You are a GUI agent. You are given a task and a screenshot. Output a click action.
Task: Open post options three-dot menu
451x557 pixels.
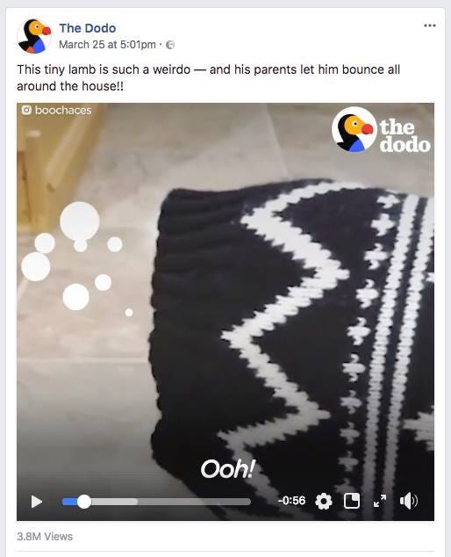pos(430,25)
